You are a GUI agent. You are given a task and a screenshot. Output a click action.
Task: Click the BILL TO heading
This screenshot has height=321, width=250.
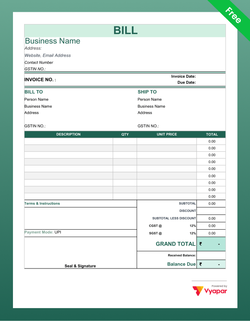[34, 92]
